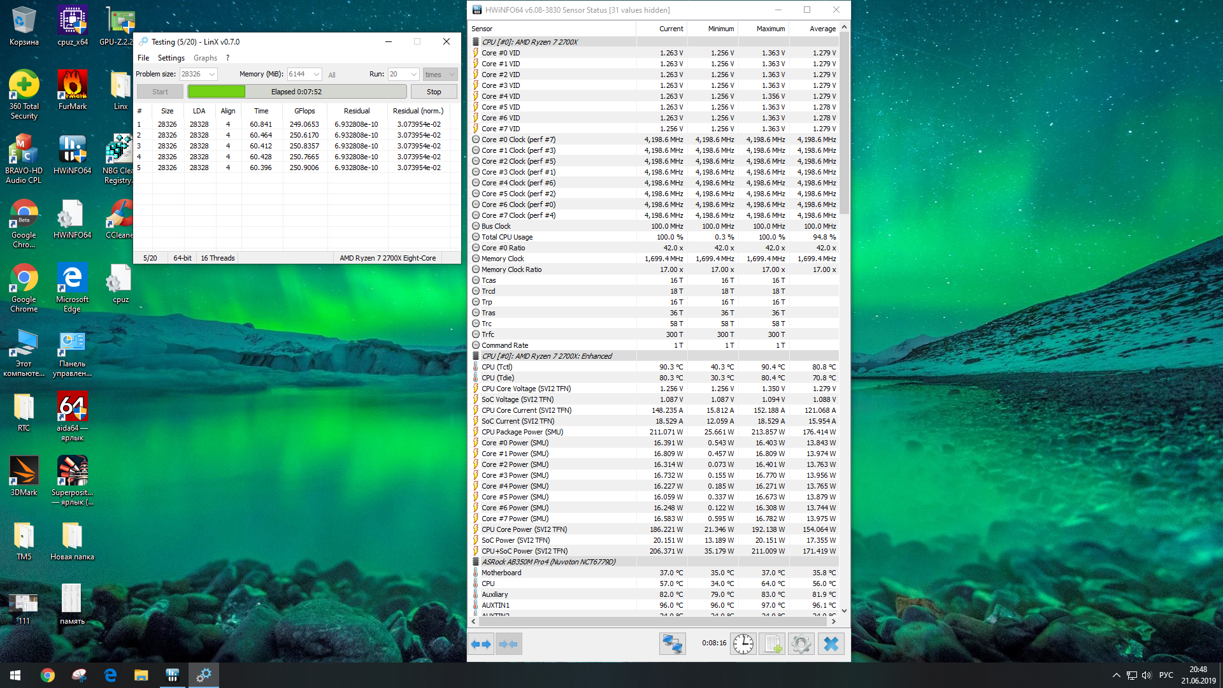Click the GFlops column header in LinX

pos(304,111)
